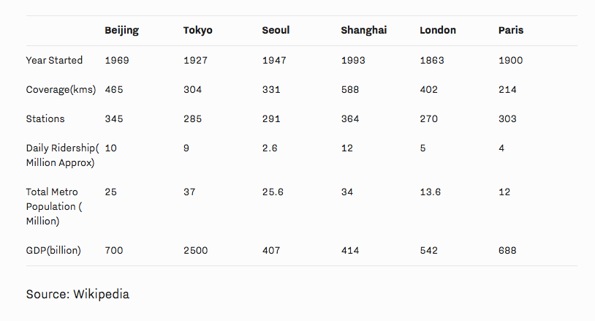
Task: Click Beijing's year started 1969
Action: tap(117, 60)
